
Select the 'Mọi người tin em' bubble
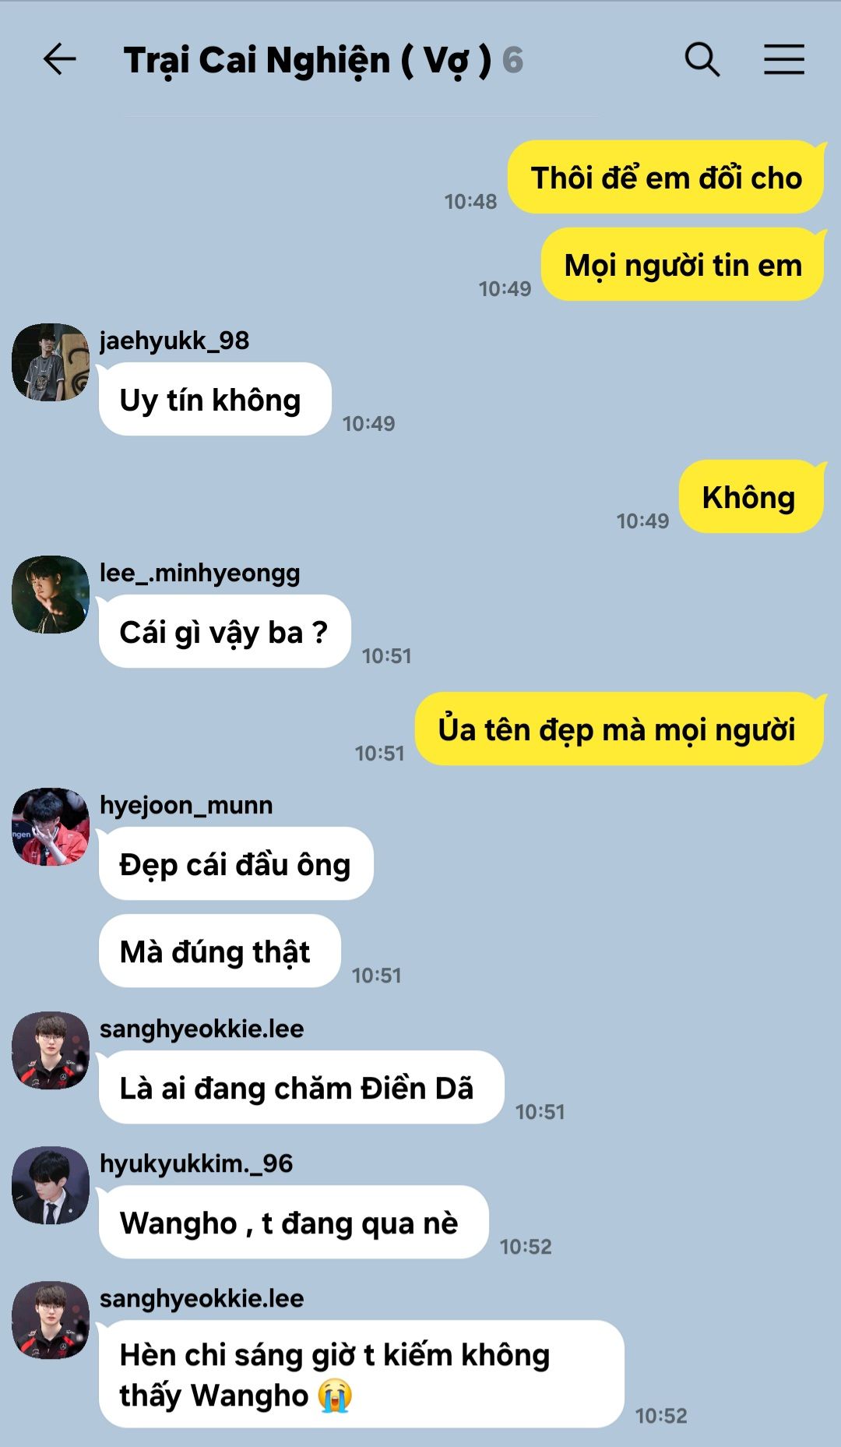point(683,265)
